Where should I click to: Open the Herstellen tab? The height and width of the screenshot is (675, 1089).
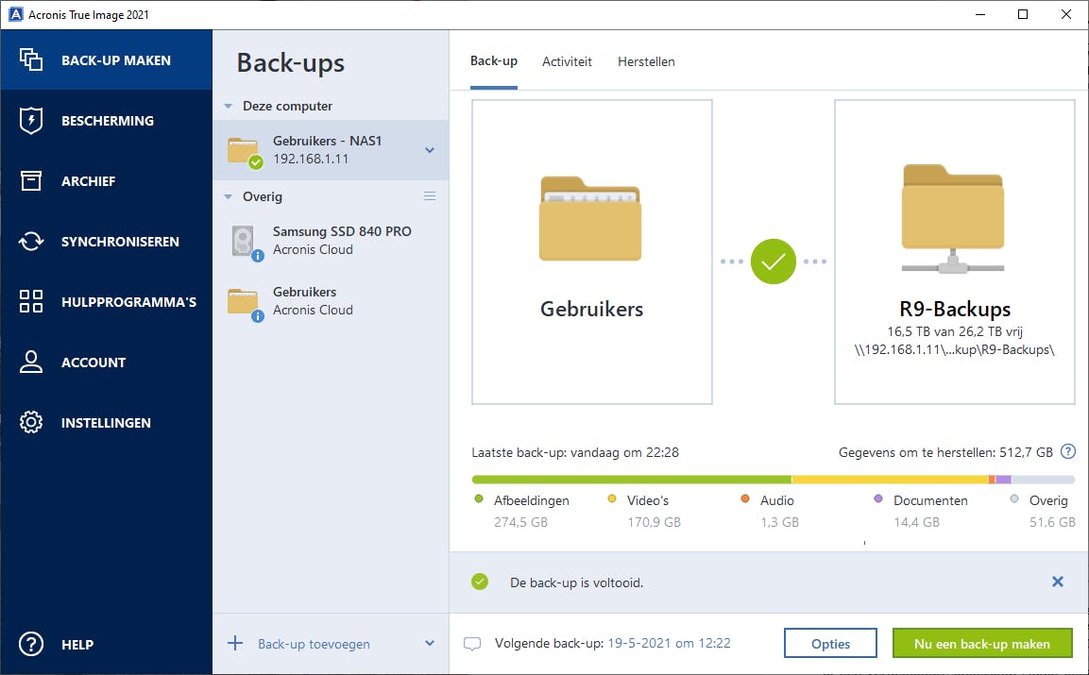[x=646, y=60]
